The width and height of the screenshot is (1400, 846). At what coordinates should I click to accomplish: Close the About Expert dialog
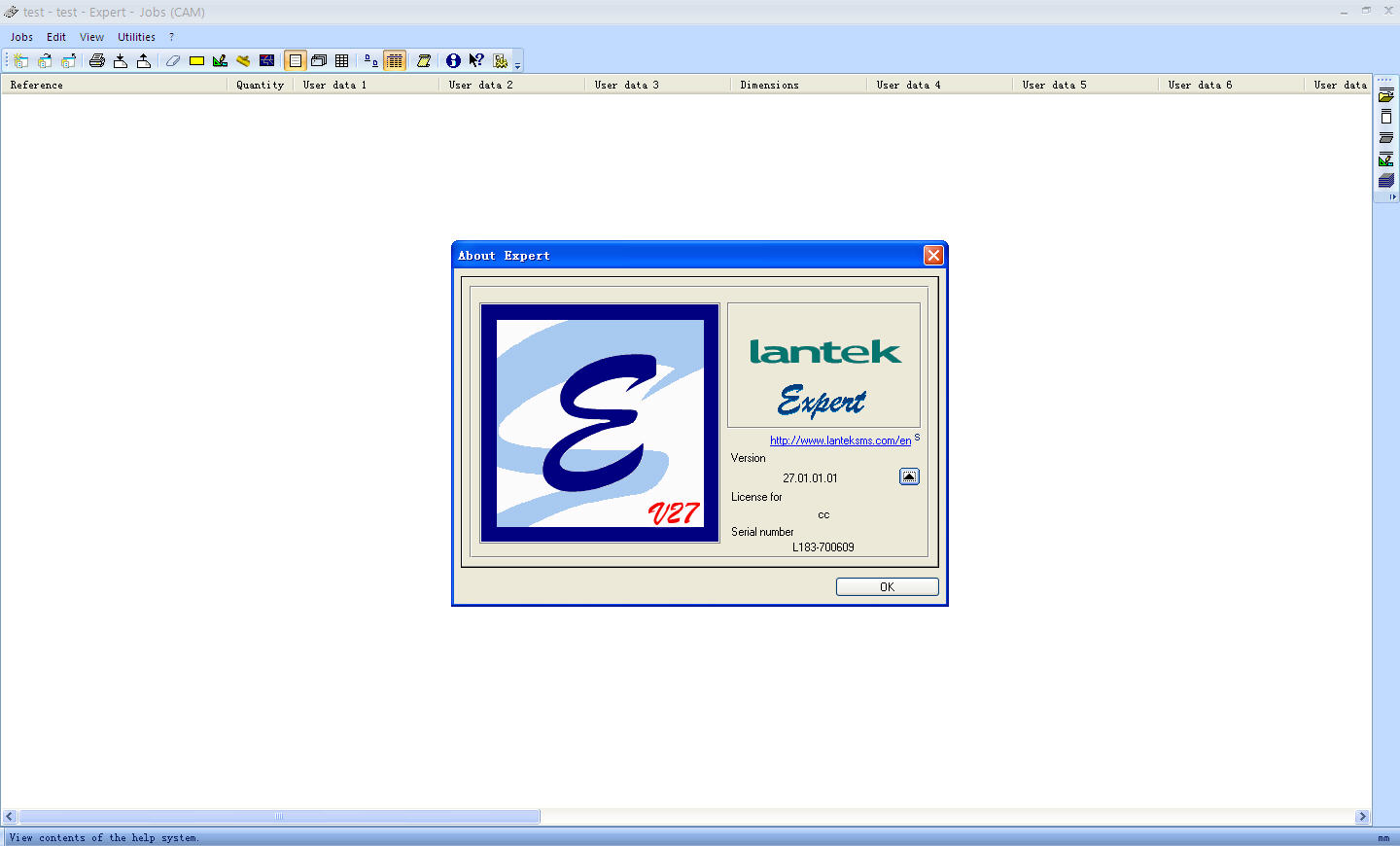[x=933, y=255]
